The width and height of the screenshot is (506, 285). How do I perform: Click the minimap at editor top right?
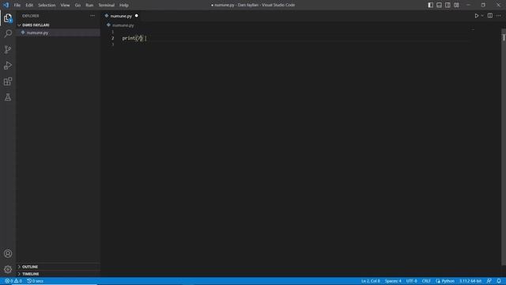pyautogui.click(x=473, y=29)
